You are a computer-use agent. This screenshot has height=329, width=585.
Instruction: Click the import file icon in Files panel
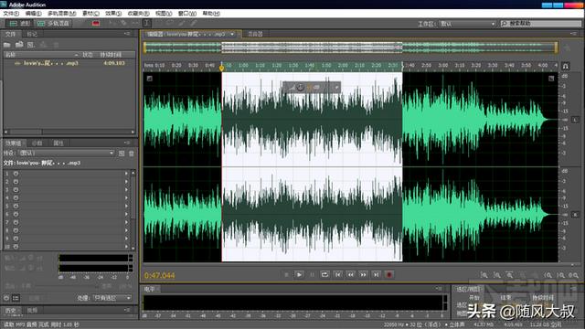(19, 45)
